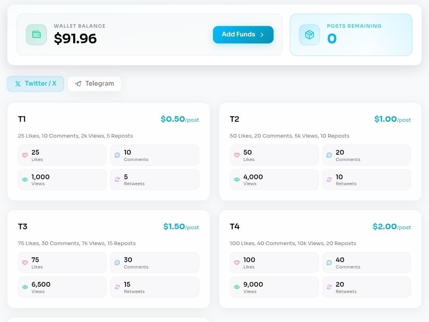Click the $1.50/post price
The image size is (429, 322).
pyautogui.click(x=181, y=227)
